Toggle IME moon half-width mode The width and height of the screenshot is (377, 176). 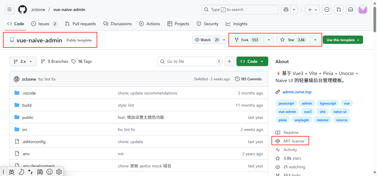coord(21,172)
